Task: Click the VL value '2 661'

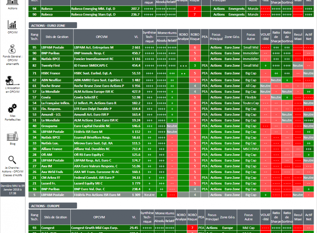Action: click(x=136, y=47)
